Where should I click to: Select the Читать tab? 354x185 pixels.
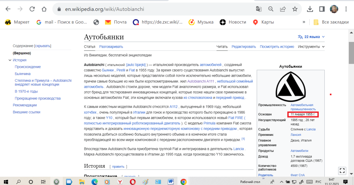(222, 47)
